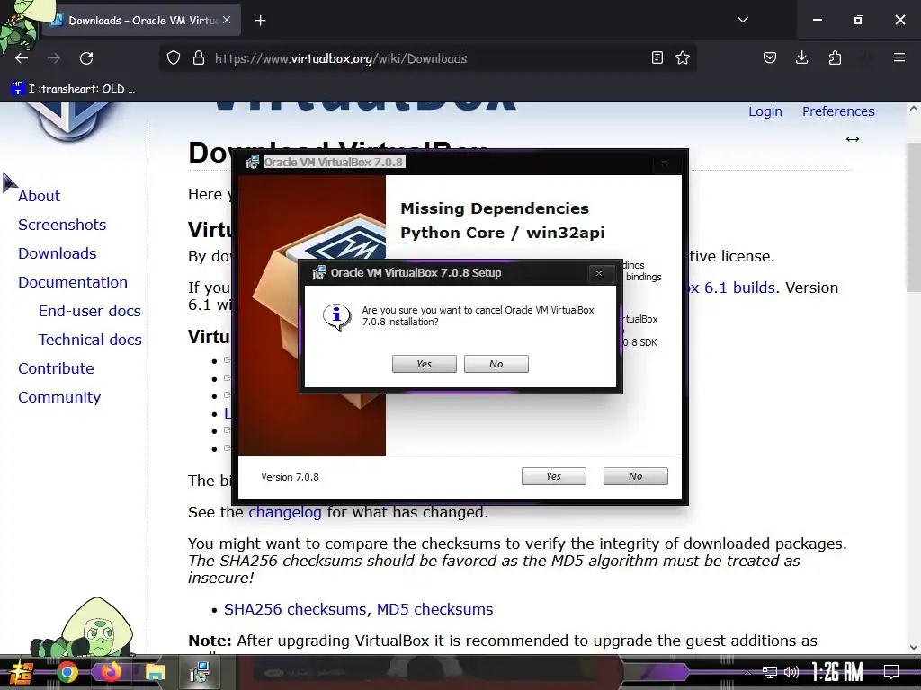The image size is (921, 690).
Task: Click the shield tracking protection icon
Action: pyautogui.click(x=174, y=58)
